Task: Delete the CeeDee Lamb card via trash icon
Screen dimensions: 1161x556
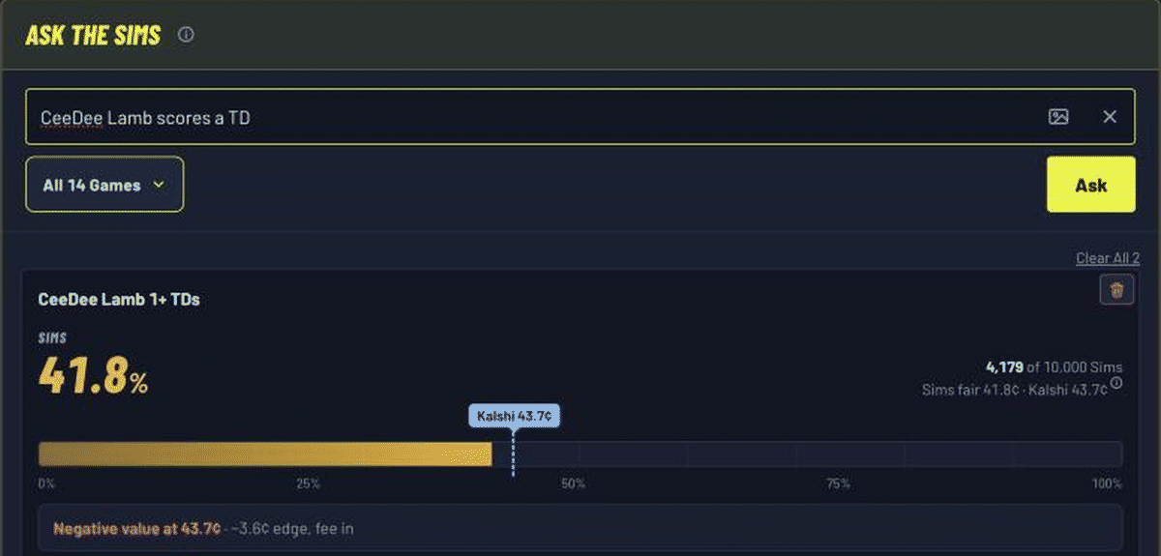Action: tap(1116, 289)
